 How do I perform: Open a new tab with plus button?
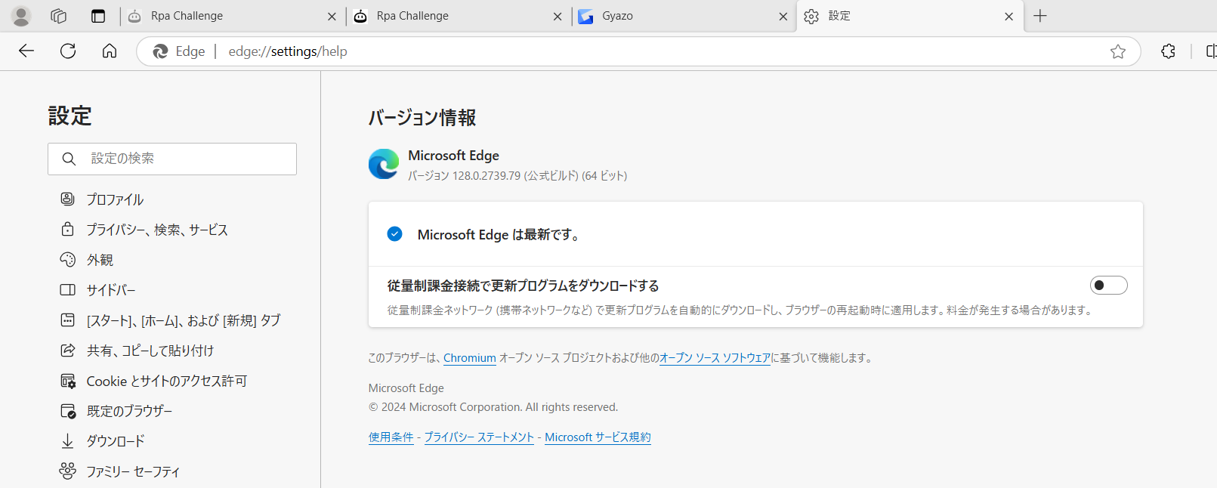point(1040,16)
